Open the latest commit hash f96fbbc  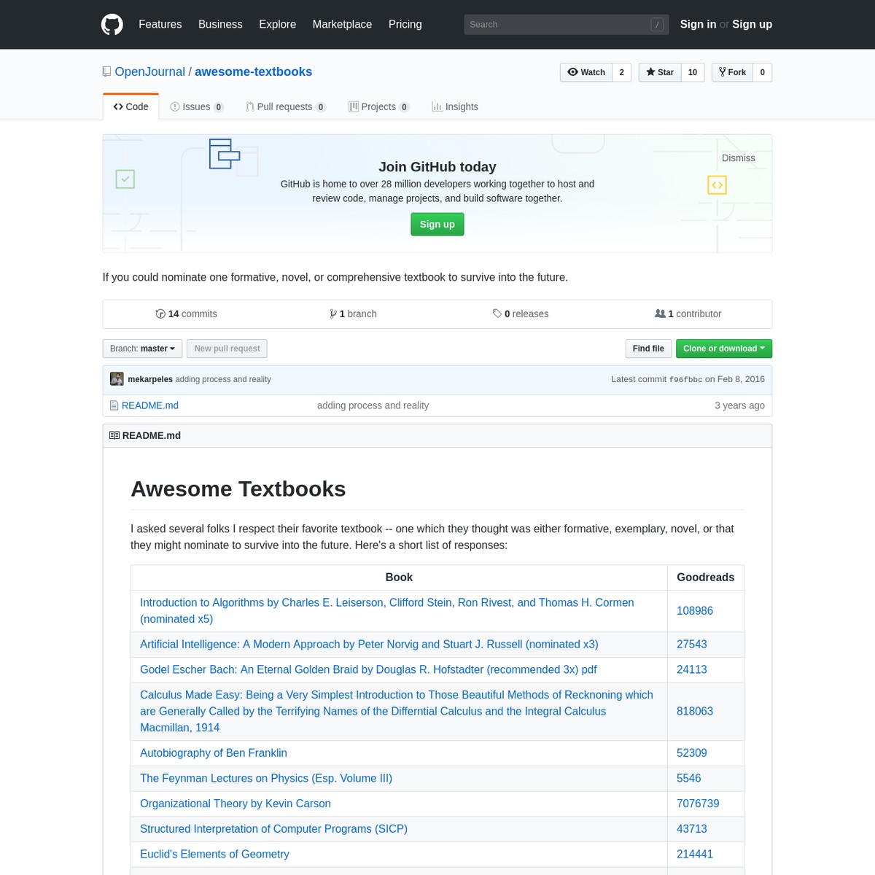click(685, 380)
